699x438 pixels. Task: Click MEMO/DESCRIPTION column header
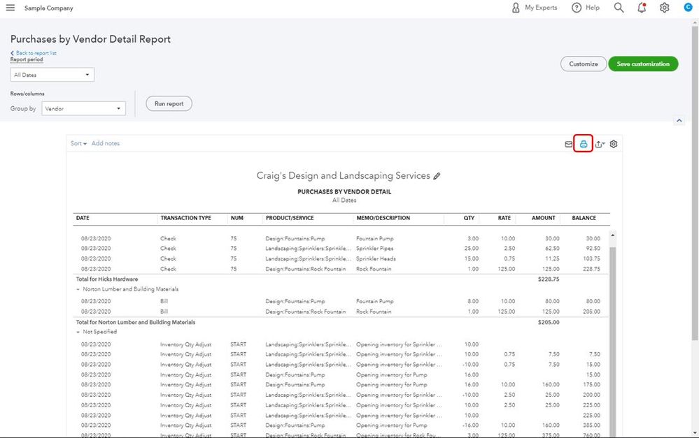[383, 218]
